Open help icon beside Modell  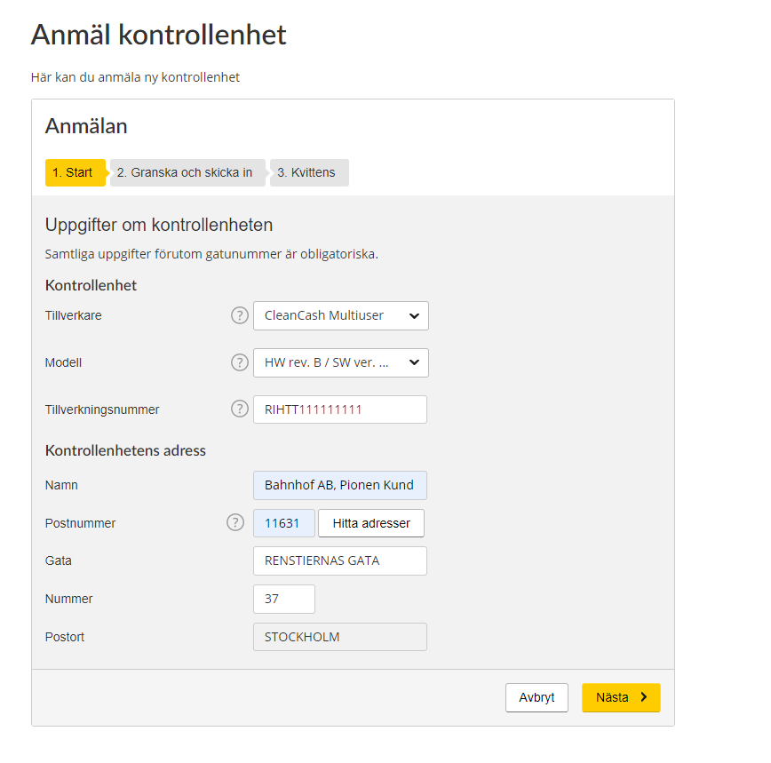240,362
